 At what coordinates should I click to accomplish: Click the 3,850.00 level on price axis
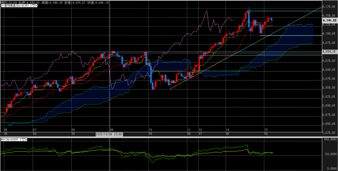(x=329, y=124)
